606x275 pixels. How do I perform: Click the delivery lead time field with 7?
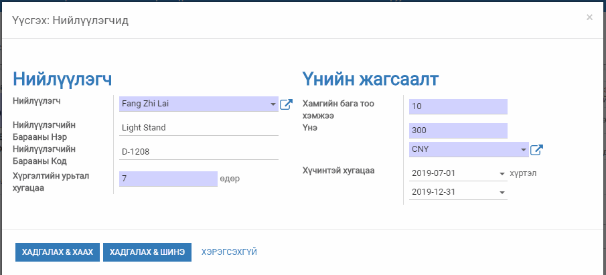(167, 179)
